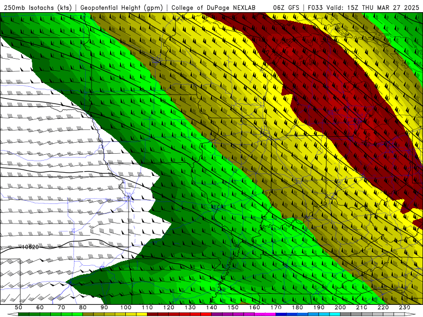Viewport: 423px width, 317px height.
Task: Click the cyan swatch left of 200
Action: [x=335, y=314]
